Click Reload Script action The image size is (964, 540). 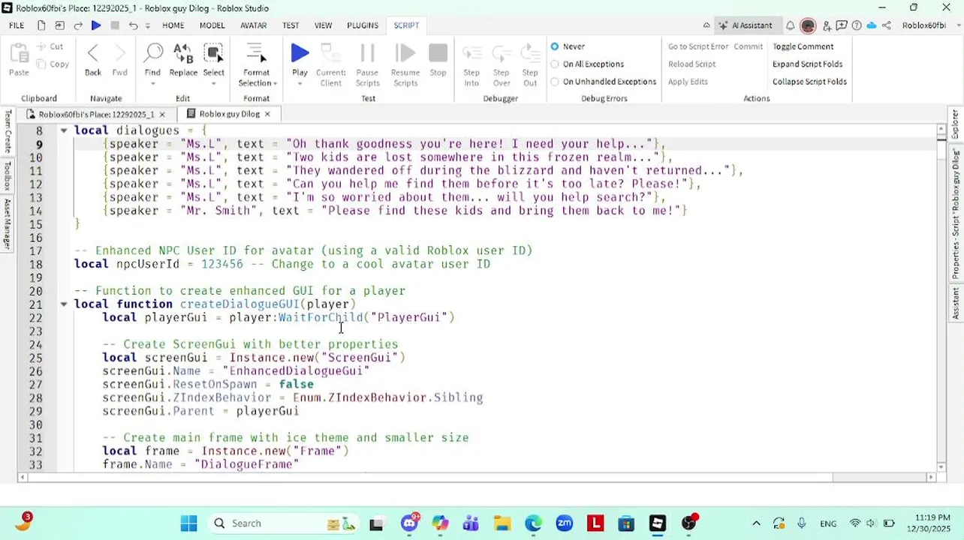click(x=691, y=64)
